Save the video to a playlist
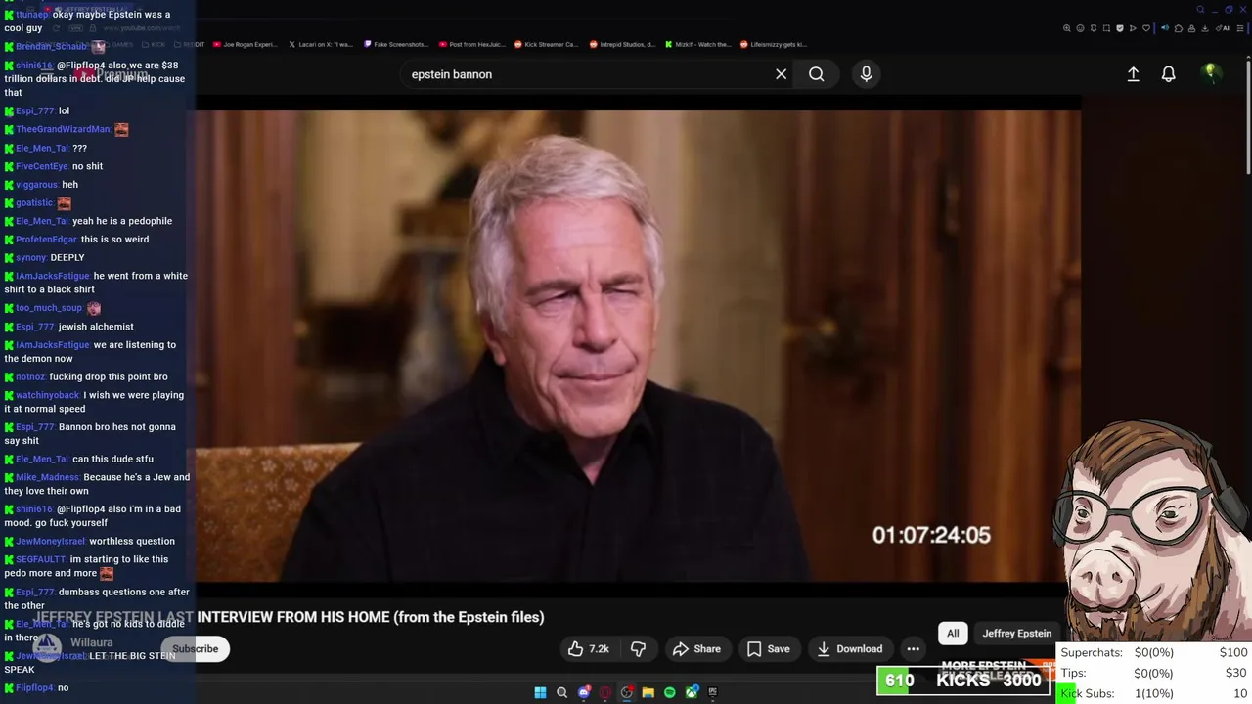The height and width of the screenshot is (704, 1252). point(768,648)
